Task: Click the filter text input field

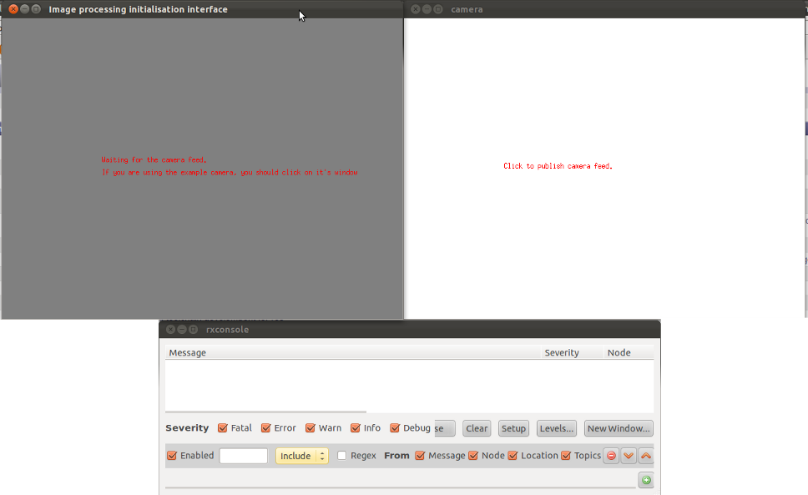Action: (243, 456)
